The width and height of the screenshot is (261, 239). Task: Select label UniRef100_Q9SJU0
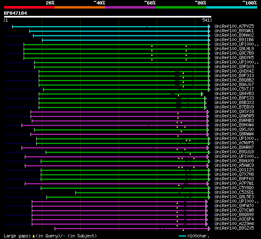pos(234,130)
